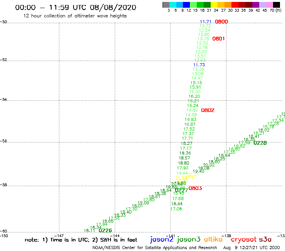Select the timestamp 'Aug 9 12:27:21 UTC 2020'
Image resolution: width=285 pixels, height=251 pixels.
point(251,248)
